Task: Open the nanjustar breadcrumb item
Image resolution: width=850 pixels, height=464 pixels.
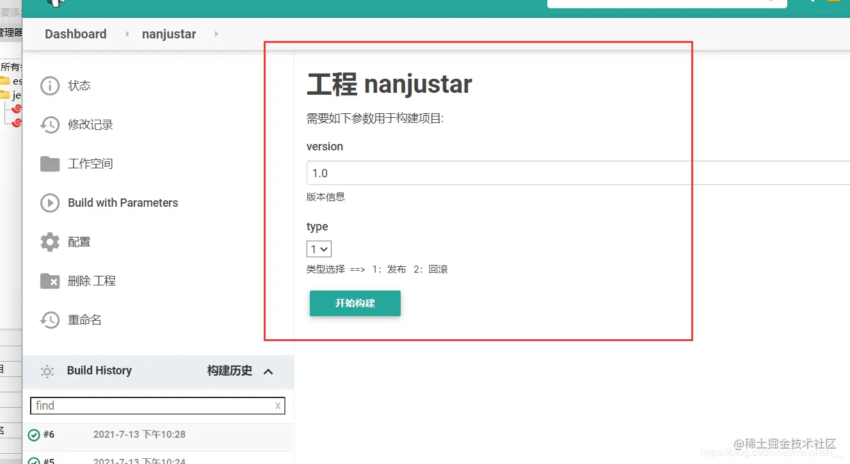Action: coord(168,34)
